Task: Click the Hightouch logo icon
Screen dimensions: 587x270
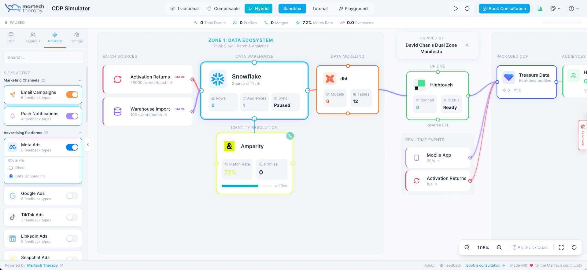Action: pos(419,85)
